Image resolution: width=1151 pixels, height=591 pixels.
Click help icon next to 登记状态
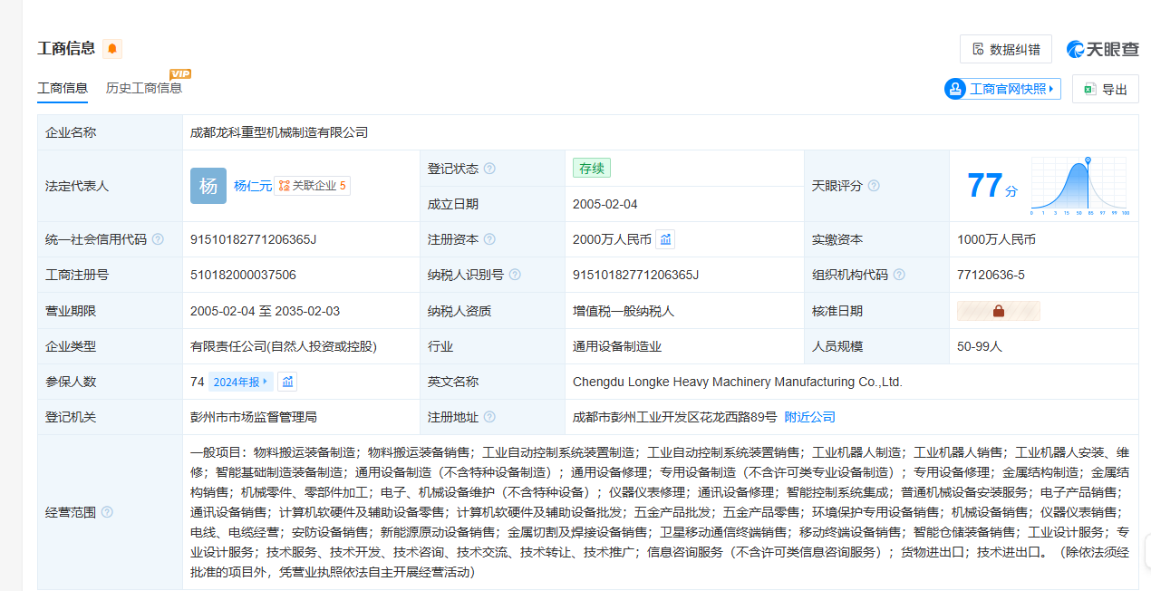click(x=489, y=169)
